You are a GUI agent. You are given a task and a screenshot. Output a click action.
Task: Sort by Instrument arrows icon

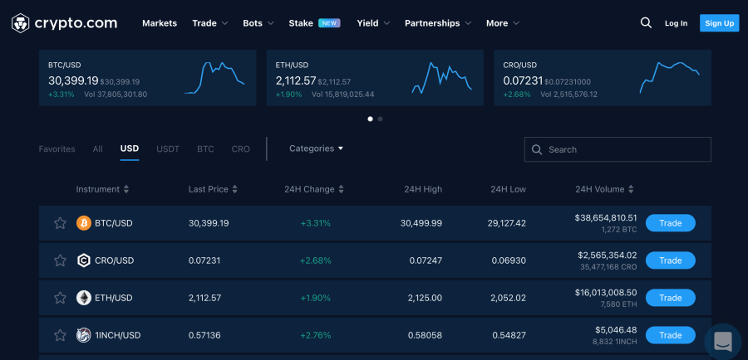(x=126, y=189)
